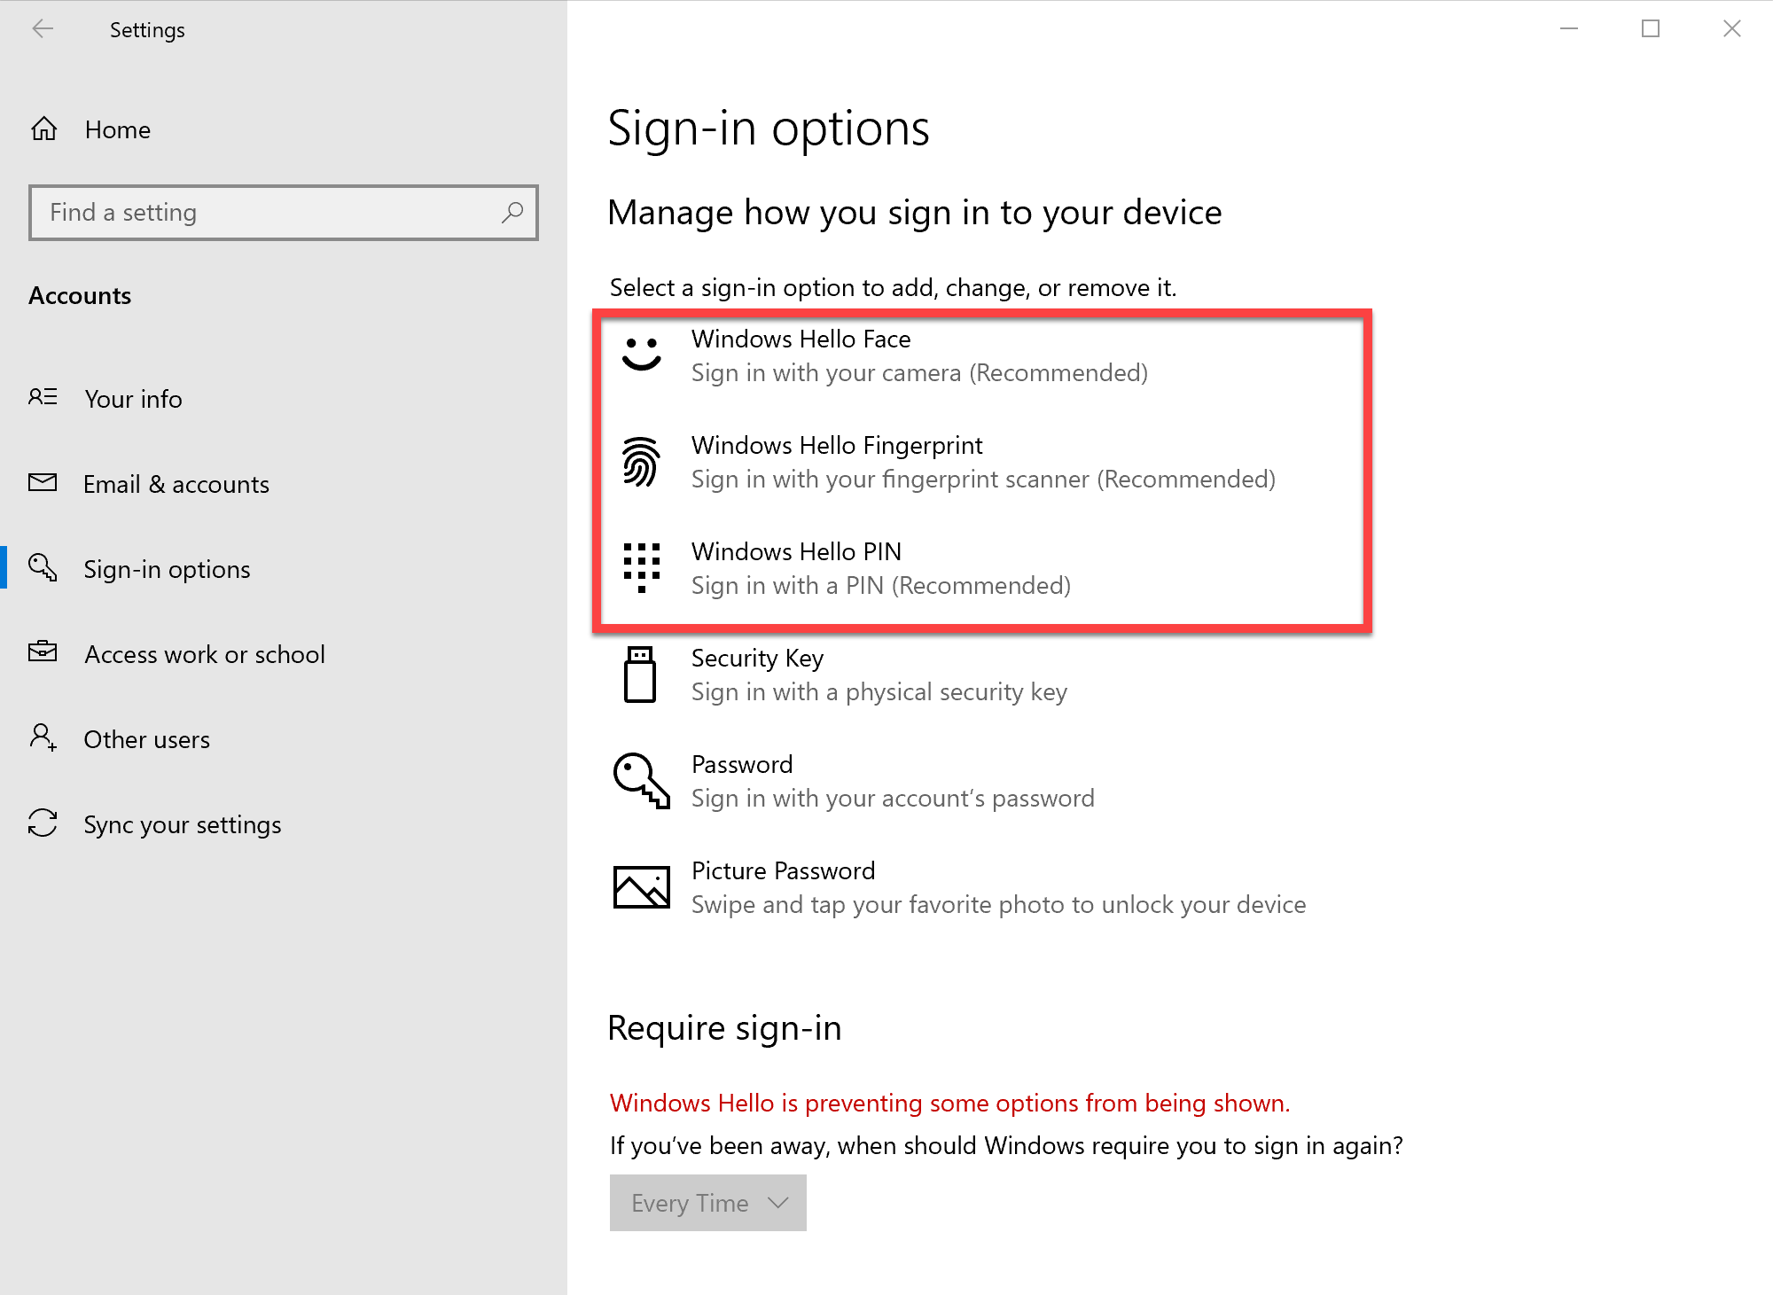The width and height of the screenshot is (1773, 1295).
Task: Click the Access work or school briefcase icon
Action: 42,653
